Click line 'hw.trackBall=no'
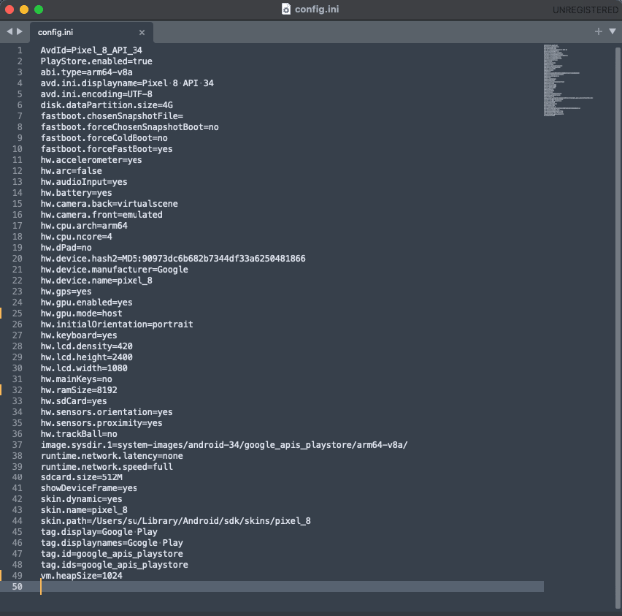This screenshot has width=622, height=616. click(79, 434)
